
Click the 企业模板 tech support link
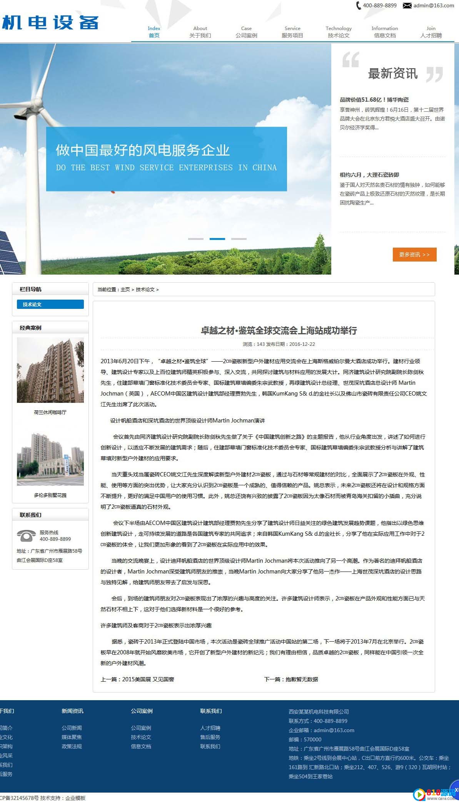75,798
